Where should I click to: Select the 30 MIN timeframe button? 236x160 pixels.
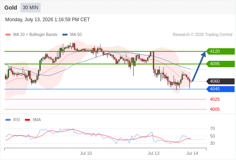30,8
